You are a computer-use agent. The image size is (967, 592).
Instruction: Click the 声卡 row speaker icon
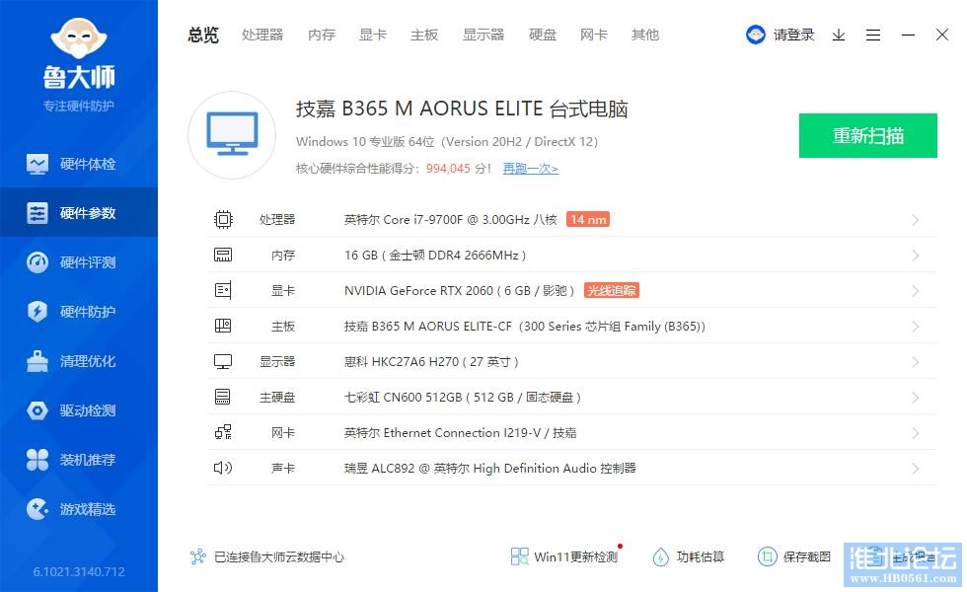click(x=223, y=468)
